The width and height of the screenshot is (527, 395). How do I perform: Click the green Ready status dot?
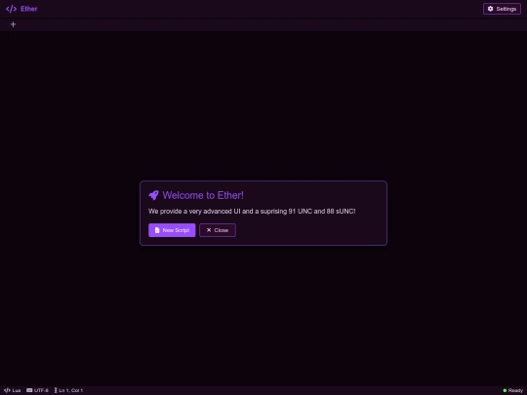505,390
